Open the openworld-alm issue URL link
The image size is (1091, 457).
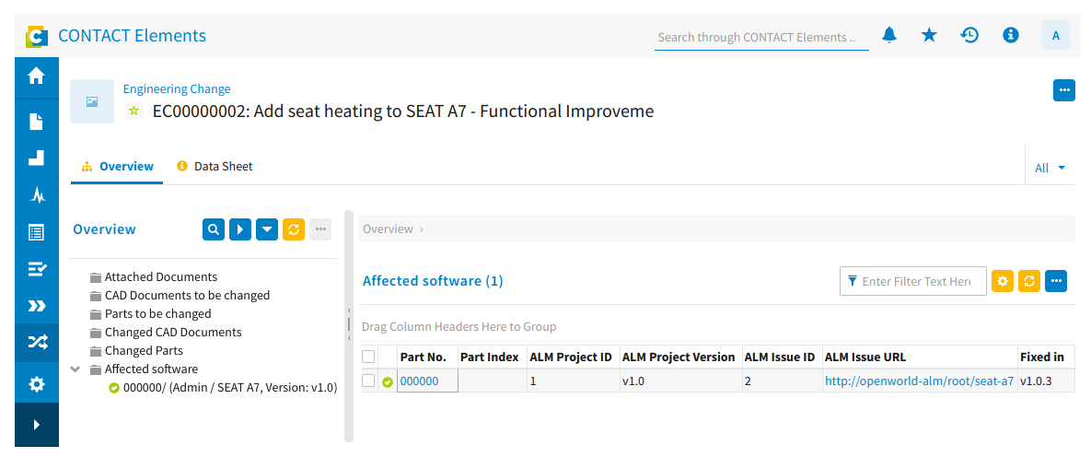coord(919,381)
